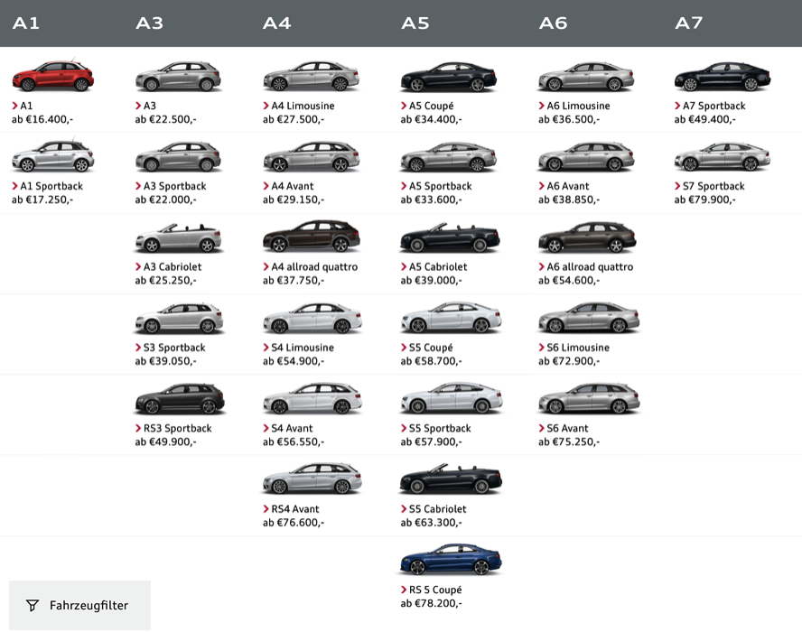Screen dimensions: 802x632
Task: Select the silver S7 Sportback car image
Action: [723, 157]
